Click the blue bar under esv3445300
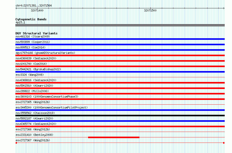The width and height of the screenshot is (232, 153). (x=120, y=110)
